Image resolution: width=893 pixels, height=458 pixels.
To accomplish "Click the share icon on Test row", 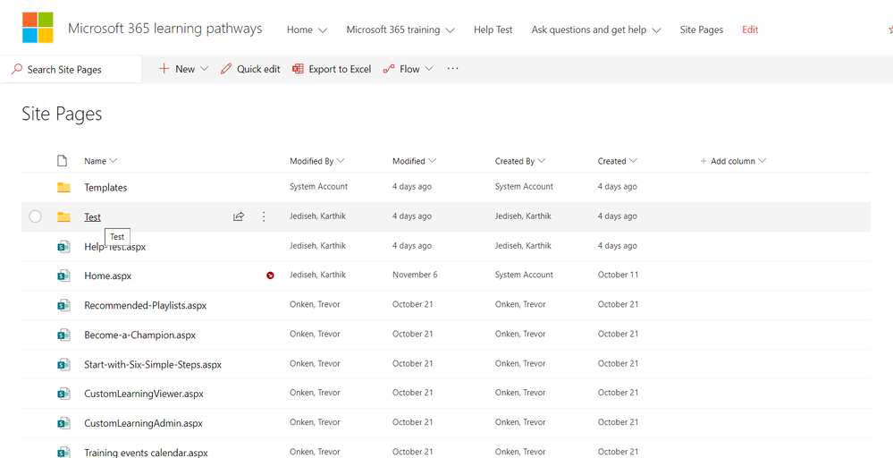I will 239,216.
